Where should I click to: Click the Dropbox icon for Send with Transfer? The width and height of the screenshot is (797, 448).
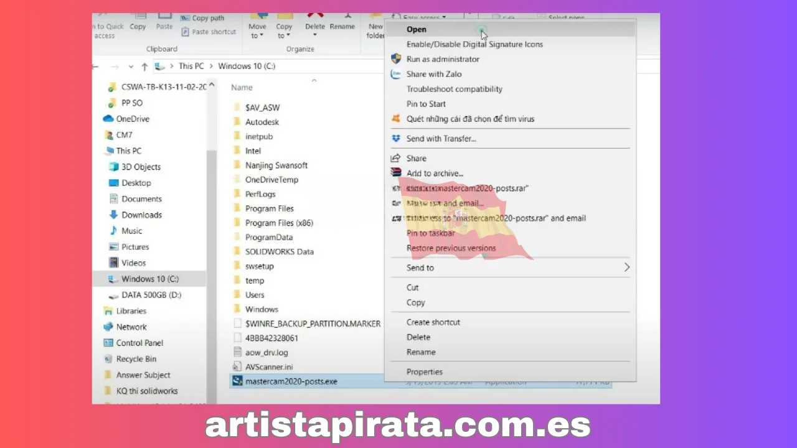click(x=396, y=139)
